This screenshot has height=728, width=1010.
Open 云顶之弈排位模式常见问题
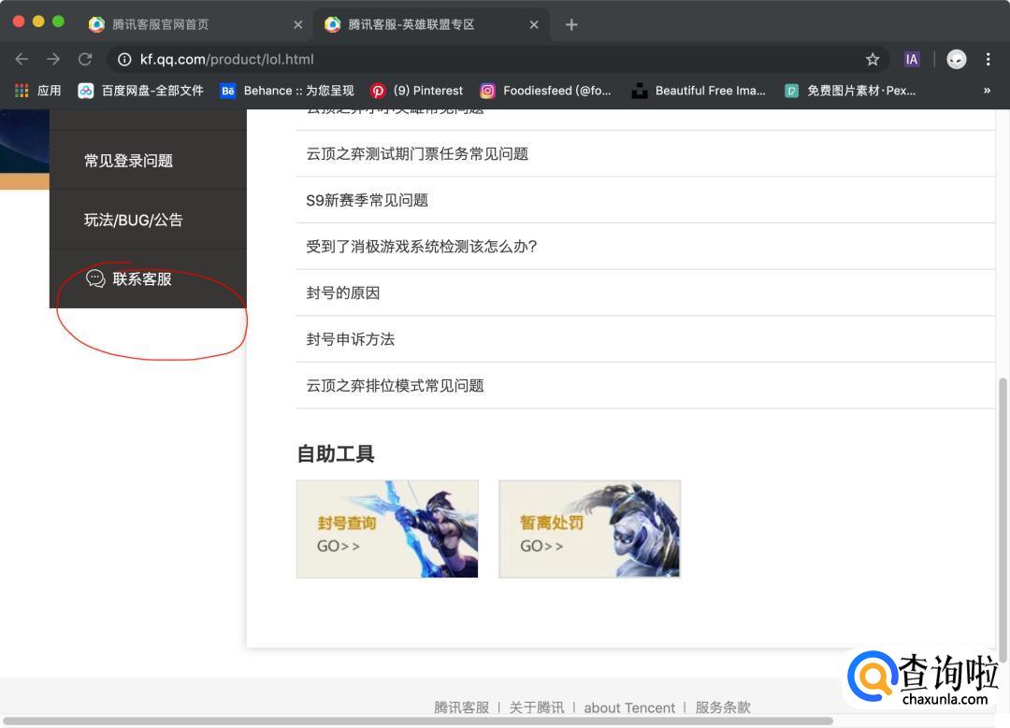(645, 386)
